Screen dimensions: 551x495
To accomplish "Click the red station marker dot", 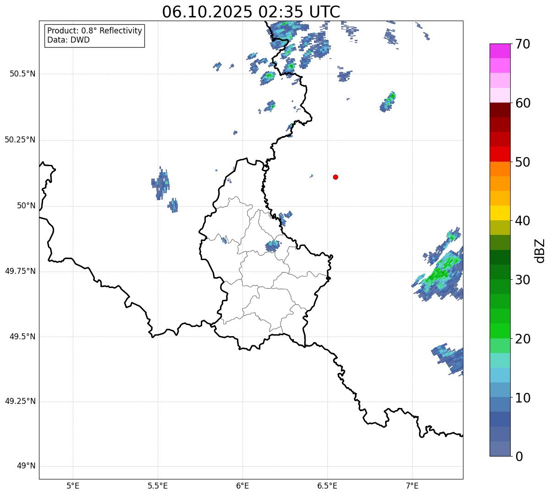I will point(336,177).
